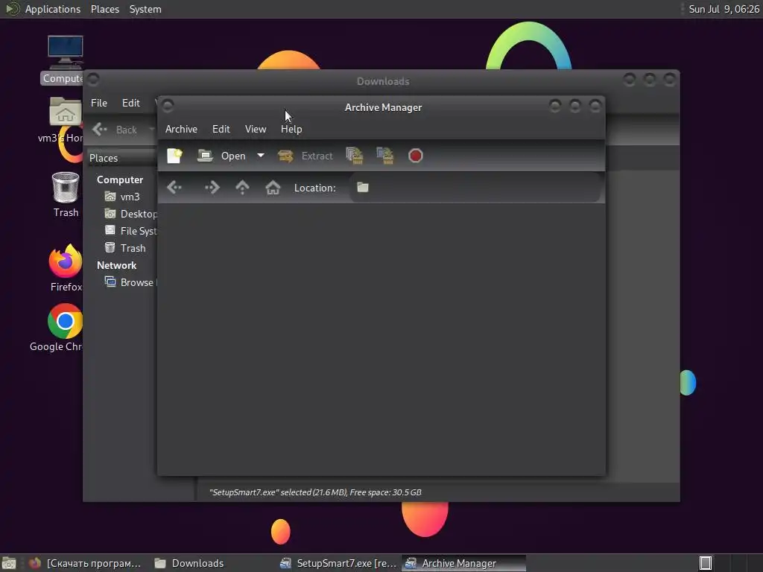Click the SetupSmart7.exe selected status text
Viewport: 763px width, 572px height.
tap(315, 492)
